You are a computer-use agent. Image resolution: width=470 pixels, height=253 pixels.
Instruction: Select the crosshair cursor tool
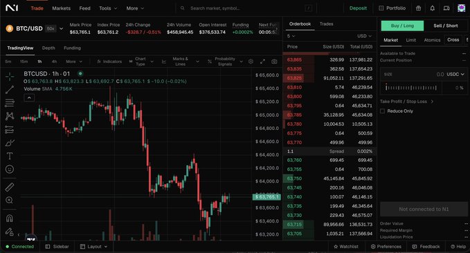10,76
